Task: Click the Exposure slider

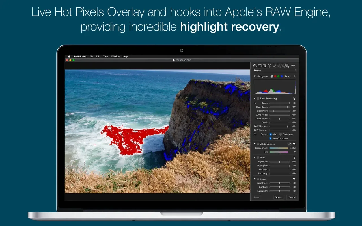Action: [279, 162]
